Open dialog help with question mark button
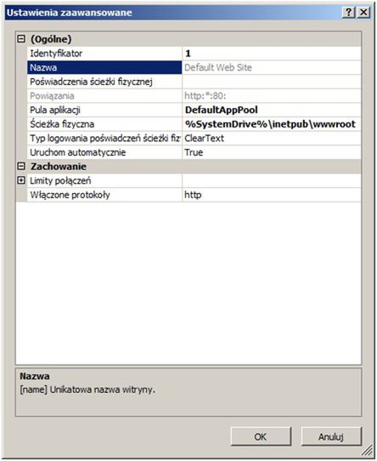377x461 pixels. pos(348,13)
